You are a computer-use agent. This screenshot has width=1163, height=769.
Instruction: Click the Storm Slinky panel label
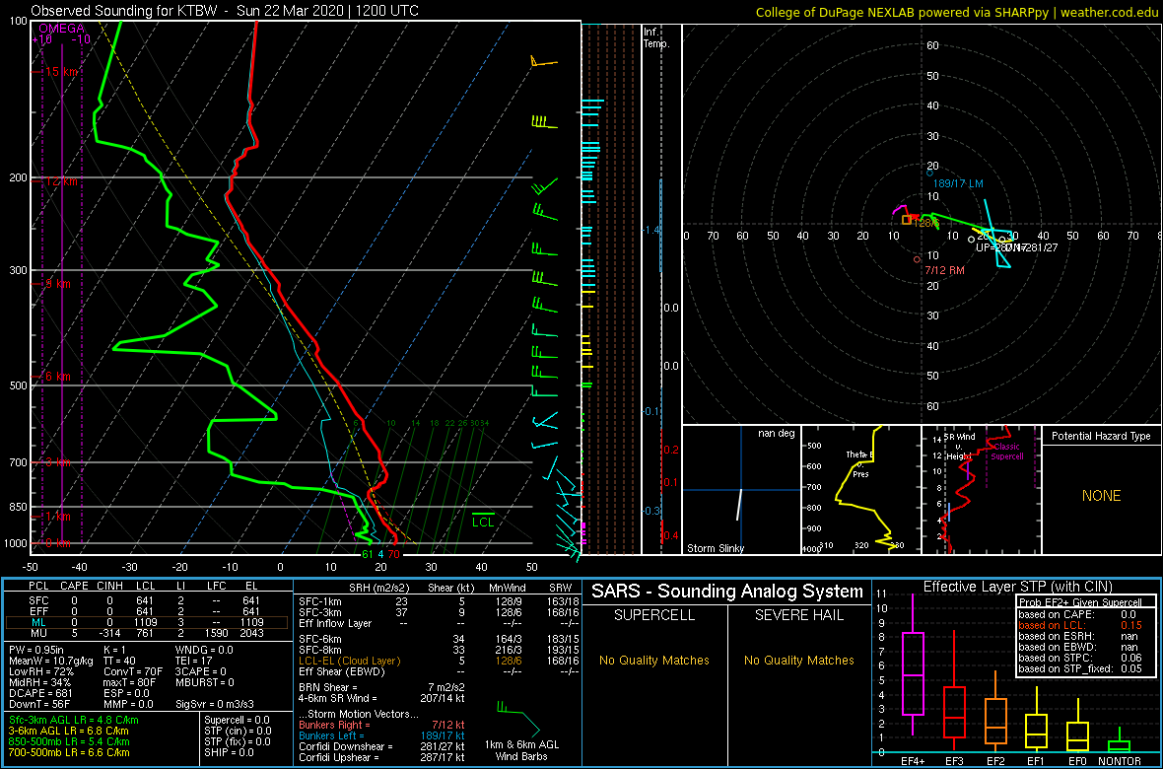tap(716, 548)
